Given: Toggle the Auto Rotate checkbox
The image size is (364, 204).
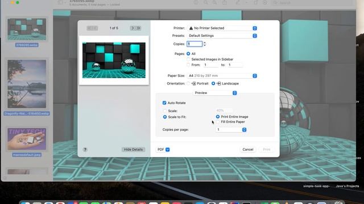Looking at the screenshot, I should coord(164,103).
